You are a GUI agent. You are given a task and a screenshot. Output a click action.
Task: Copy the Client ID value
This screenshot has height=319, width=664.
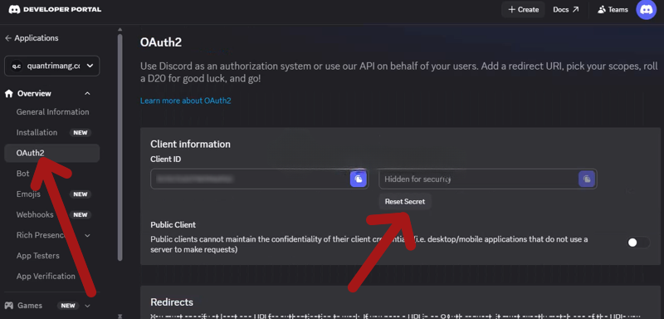[359, 179]
